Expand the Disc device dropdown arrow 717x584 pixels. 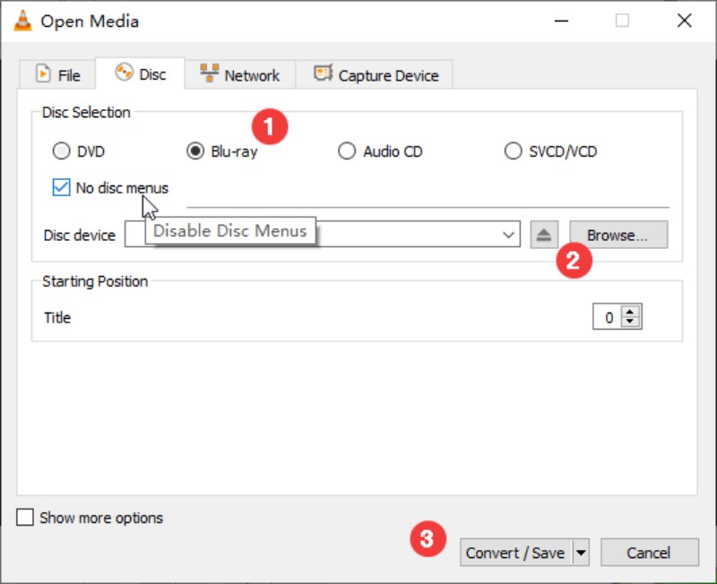[x=508, y=235]
